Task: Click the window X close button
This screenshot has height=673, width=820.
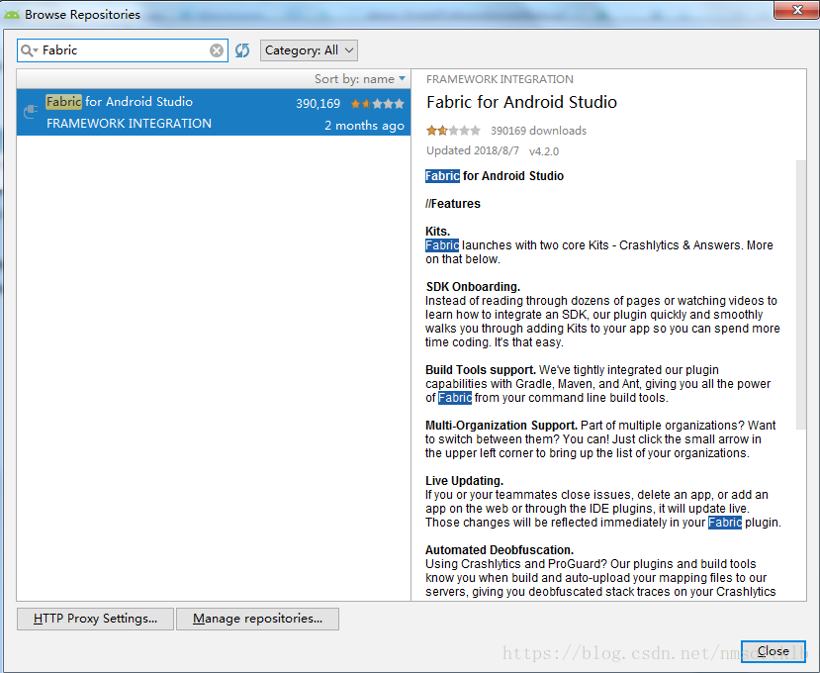Action: click(x=796, y=10)
